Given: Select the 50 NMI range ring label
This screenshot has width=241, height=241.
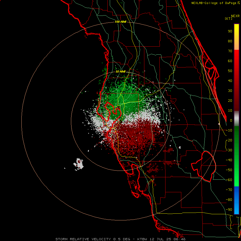Looking at the screenshot, I should point(120,71).
